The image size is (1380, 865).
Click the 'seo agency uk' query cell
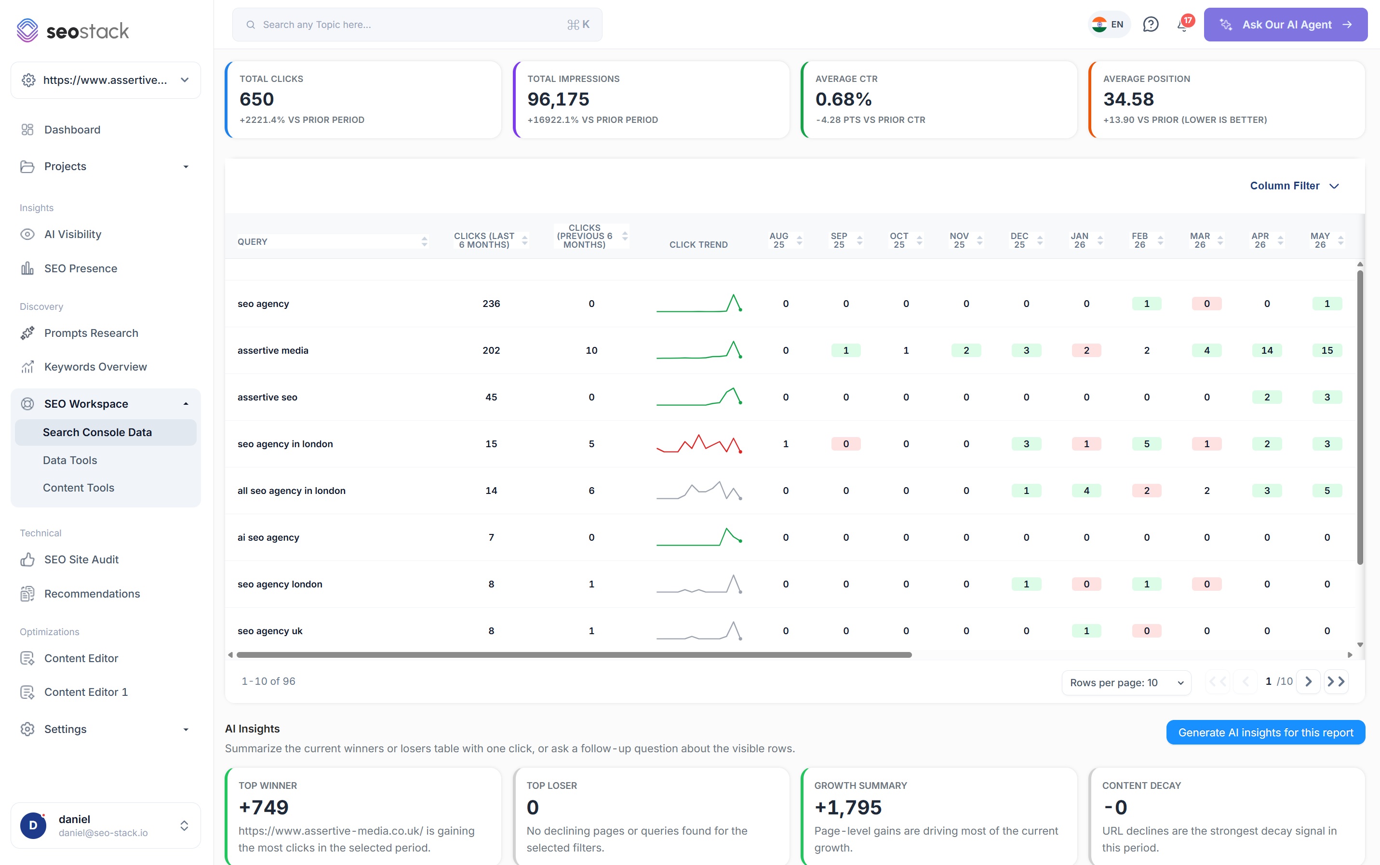point(270,631)
